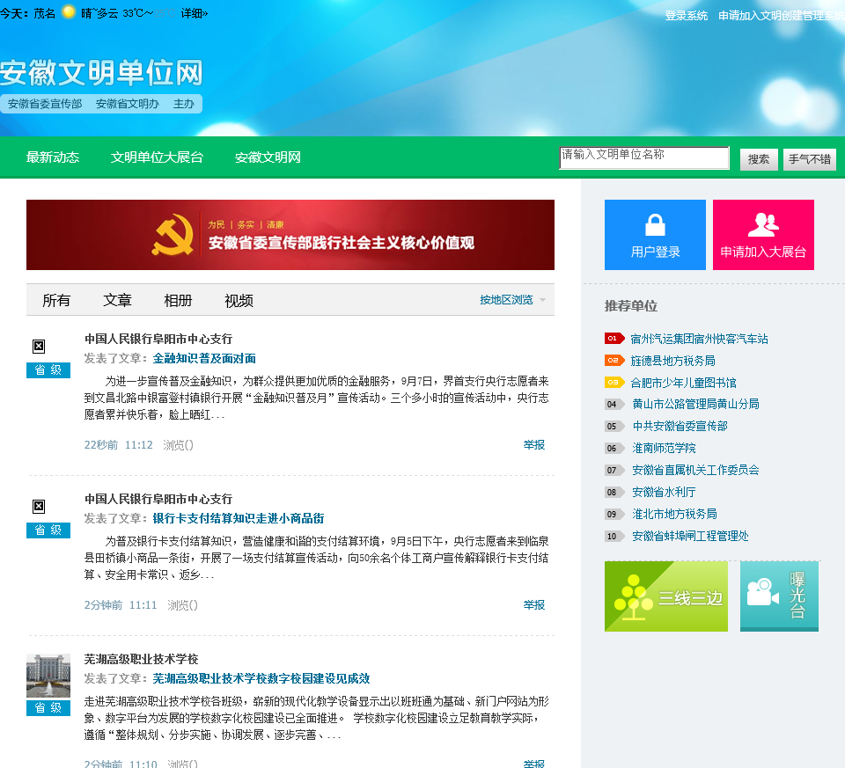Open article 银行卡支付结算知识走进小商品街

click(239, 518)
